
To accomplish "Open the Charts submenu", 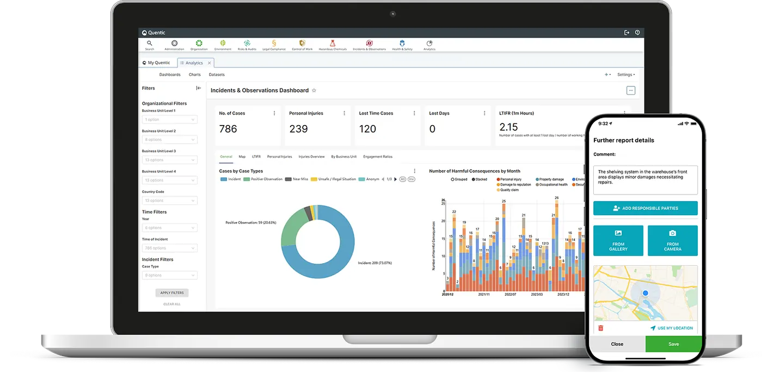I will [195, 74].
